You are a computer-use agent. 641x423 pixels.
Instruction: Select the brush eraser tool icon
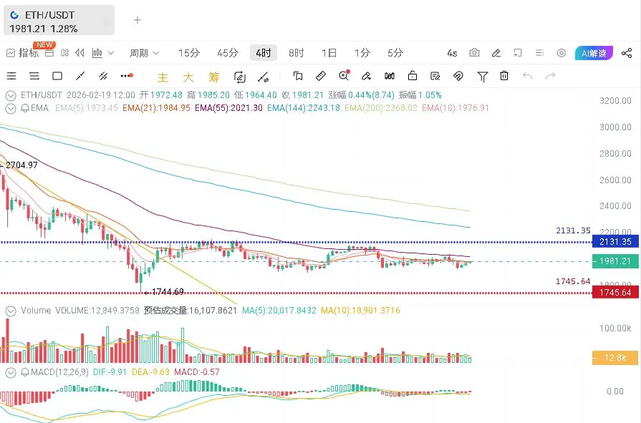[x=366, y=76]
